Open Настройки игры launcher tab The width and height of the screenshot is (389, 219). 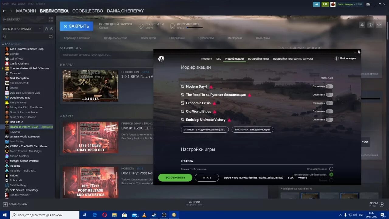point(258,59)
